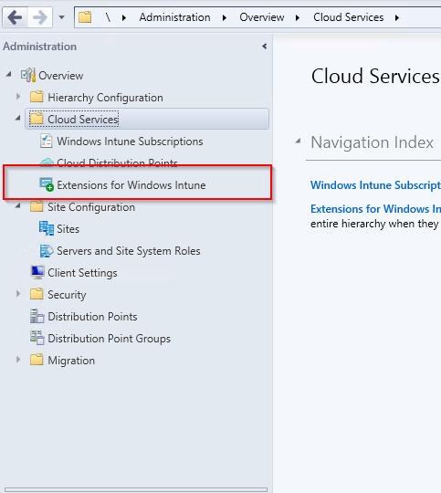
Task: Expand the Migration folder arrow
Action: coord(18,360)
